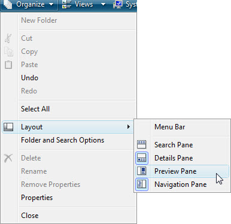Click the red X icon beside Delete
Image resolution: width=231 pixels, height=224 pixels.
point(8,158)
